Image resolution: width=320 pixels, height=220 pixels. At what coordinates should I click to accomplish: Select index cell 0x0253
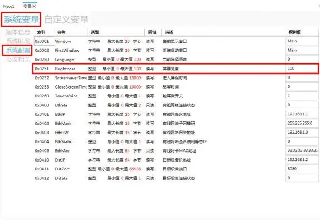click(42, 87)
